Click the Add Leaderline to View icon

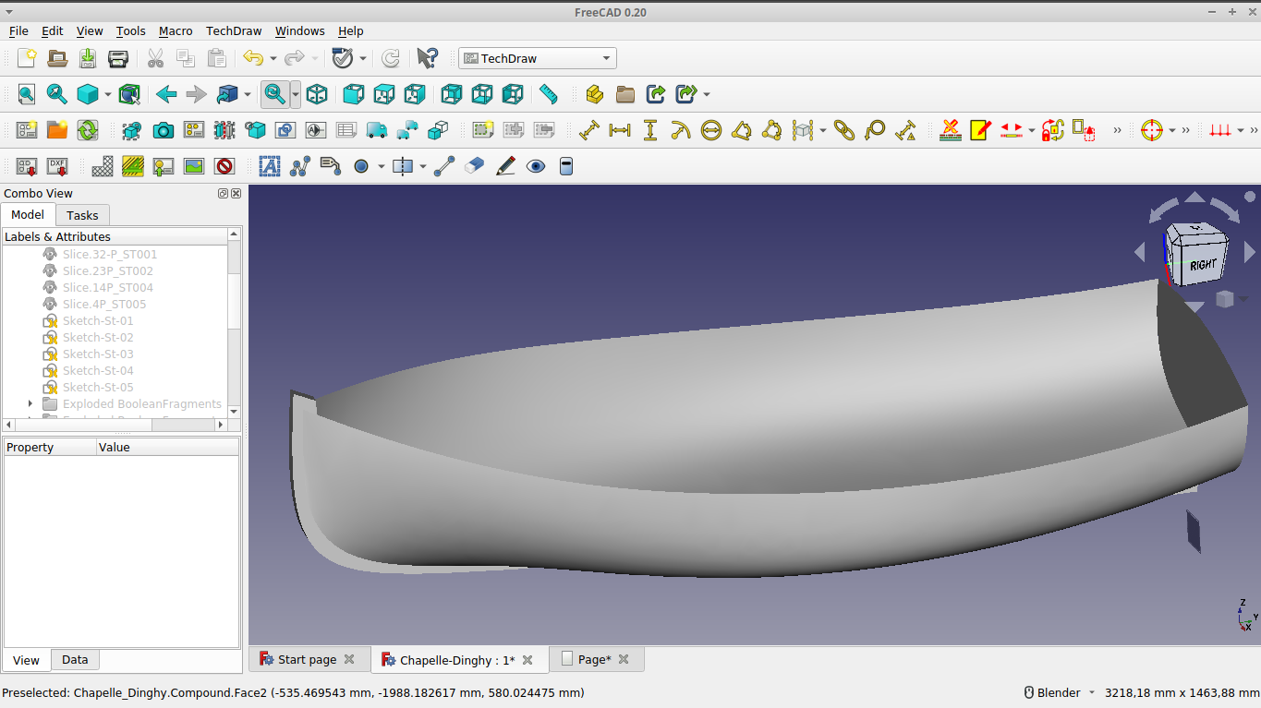coord(300,166)
